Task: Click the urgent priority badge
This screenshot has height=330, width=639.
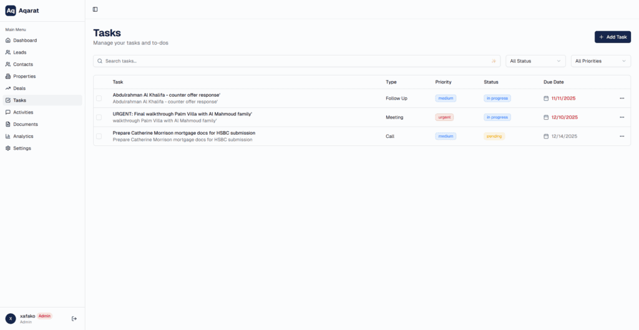Action: pyautogui.click(x=444, y=117)
